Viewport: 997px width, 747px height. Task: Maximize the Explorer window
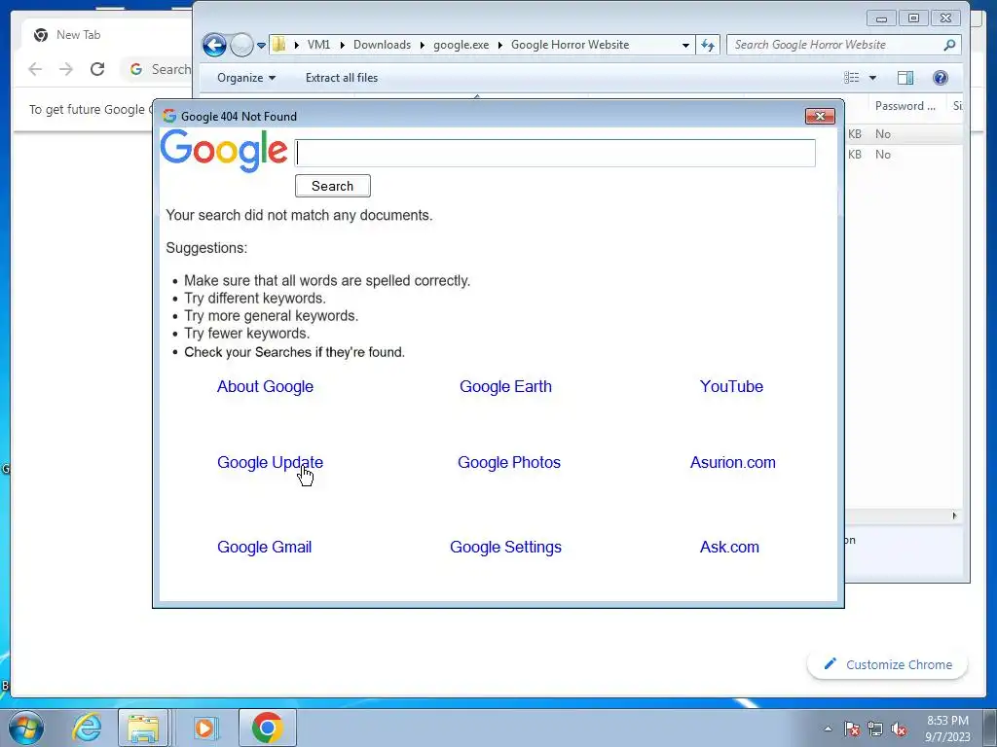[x=913, y=18]
